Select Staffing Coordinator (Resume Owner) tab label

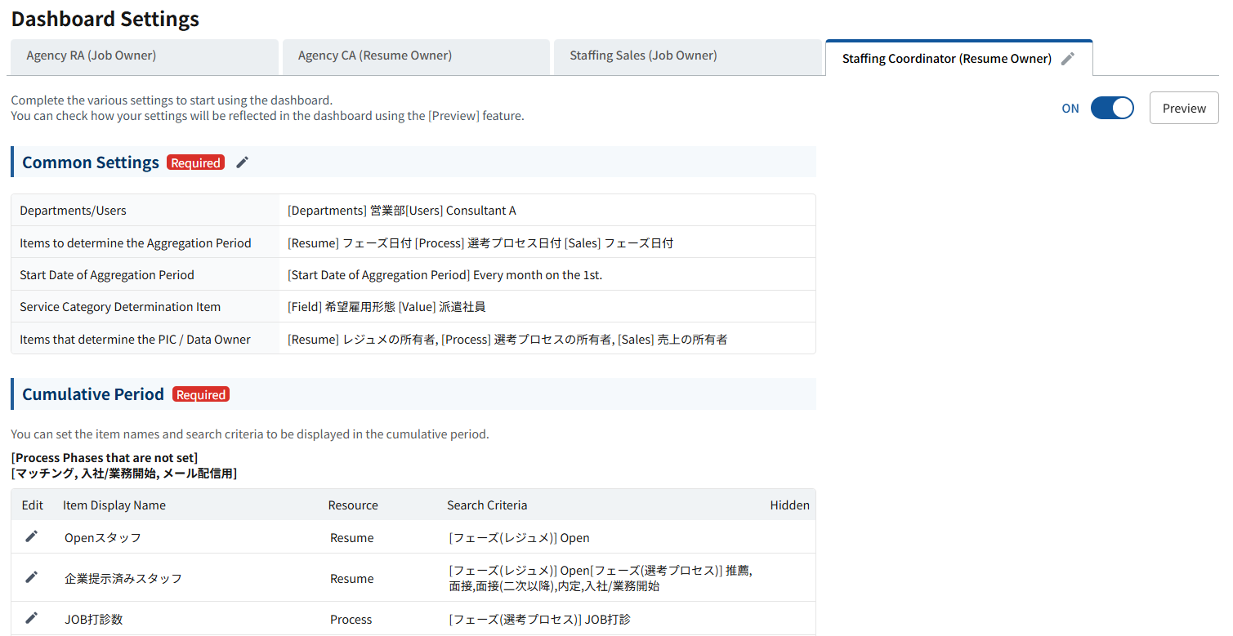[946, 59]
